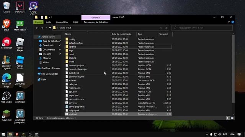The image size is (245, 137).
Task: Show hidden system tray icons chevron
Action: (207, 134)
